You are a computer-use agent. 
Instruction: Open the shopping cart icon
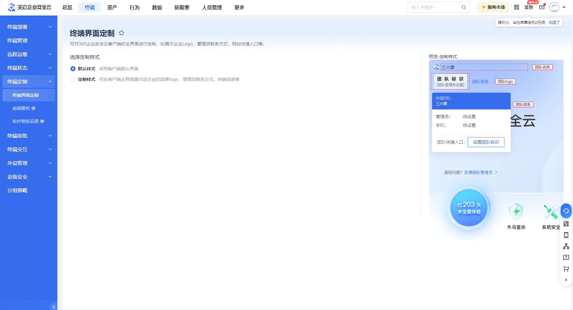coord(566,269)
